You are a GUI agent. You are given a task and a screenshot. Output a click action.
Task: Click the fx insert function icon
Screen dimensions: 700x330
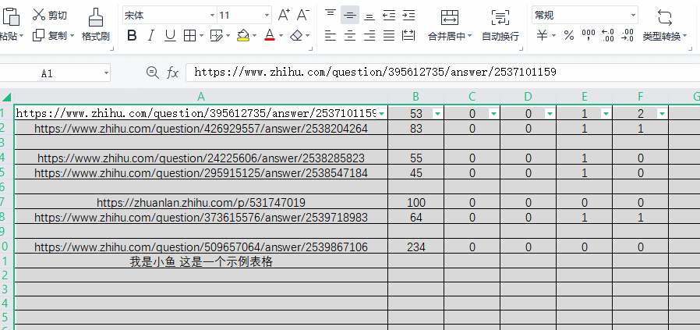click(x=172, y=73)
